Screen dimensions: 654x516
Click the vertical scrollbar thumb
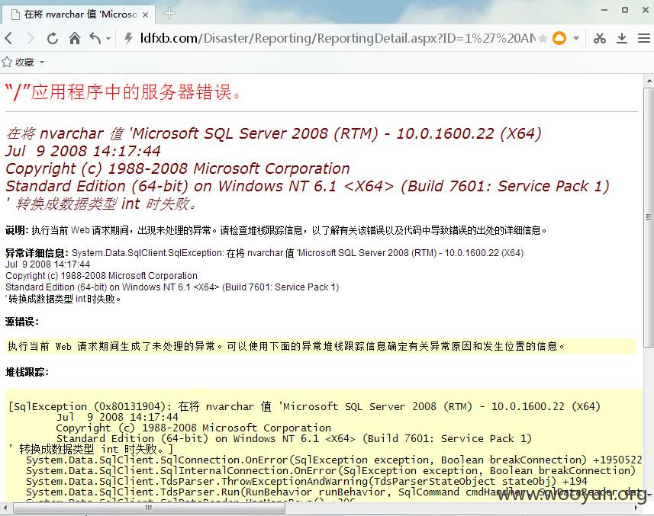pos(649,216)
